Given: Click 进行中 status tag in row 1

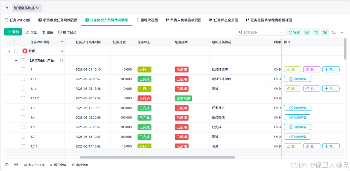Looking at the screenshot, I should [144, 69].
